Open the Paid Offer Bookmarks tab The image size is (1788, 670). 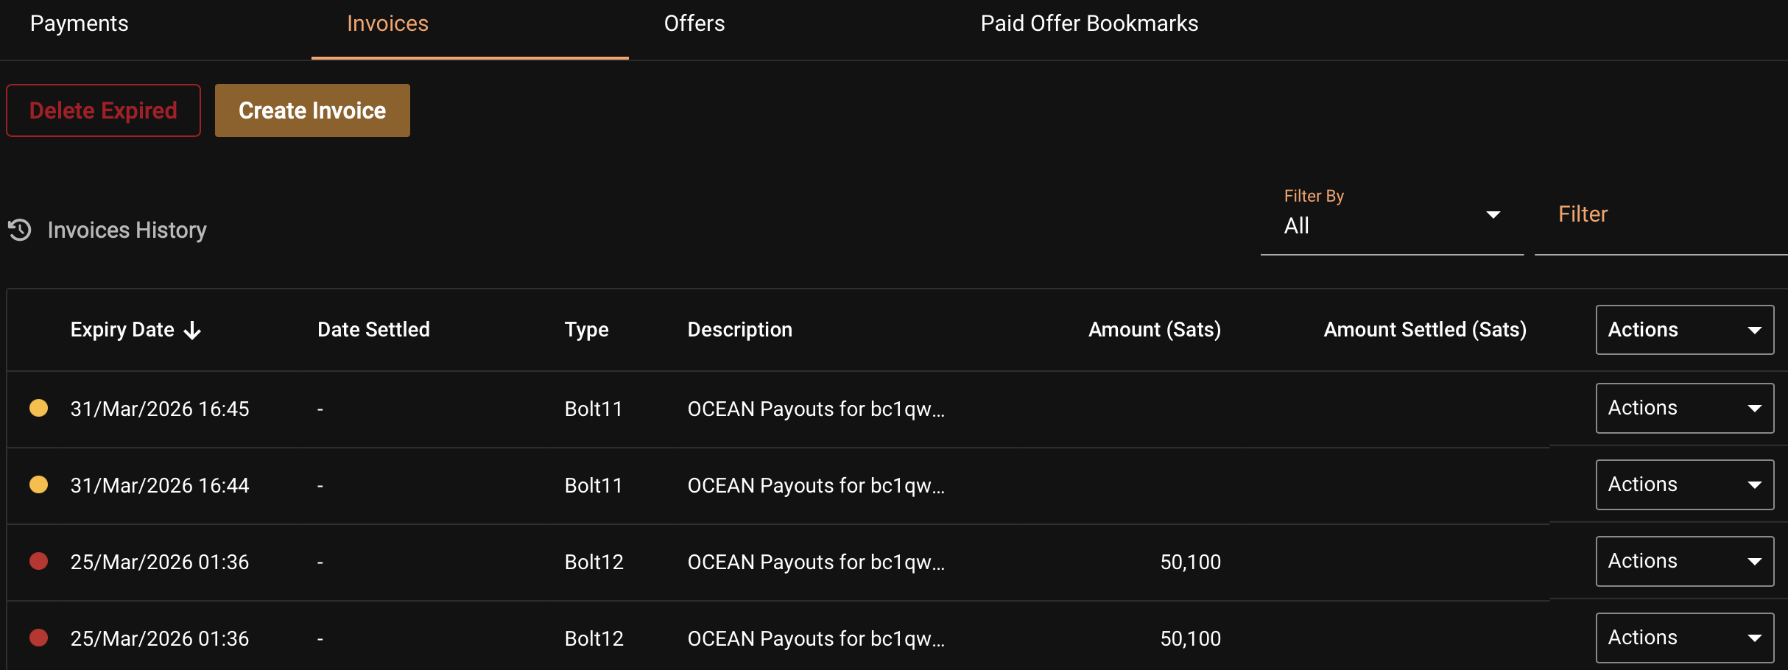coord(1089,24)
